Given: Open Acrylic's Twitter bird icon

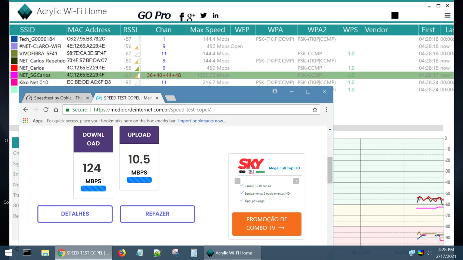Looking at the screenshot, I should coord(203,15).
